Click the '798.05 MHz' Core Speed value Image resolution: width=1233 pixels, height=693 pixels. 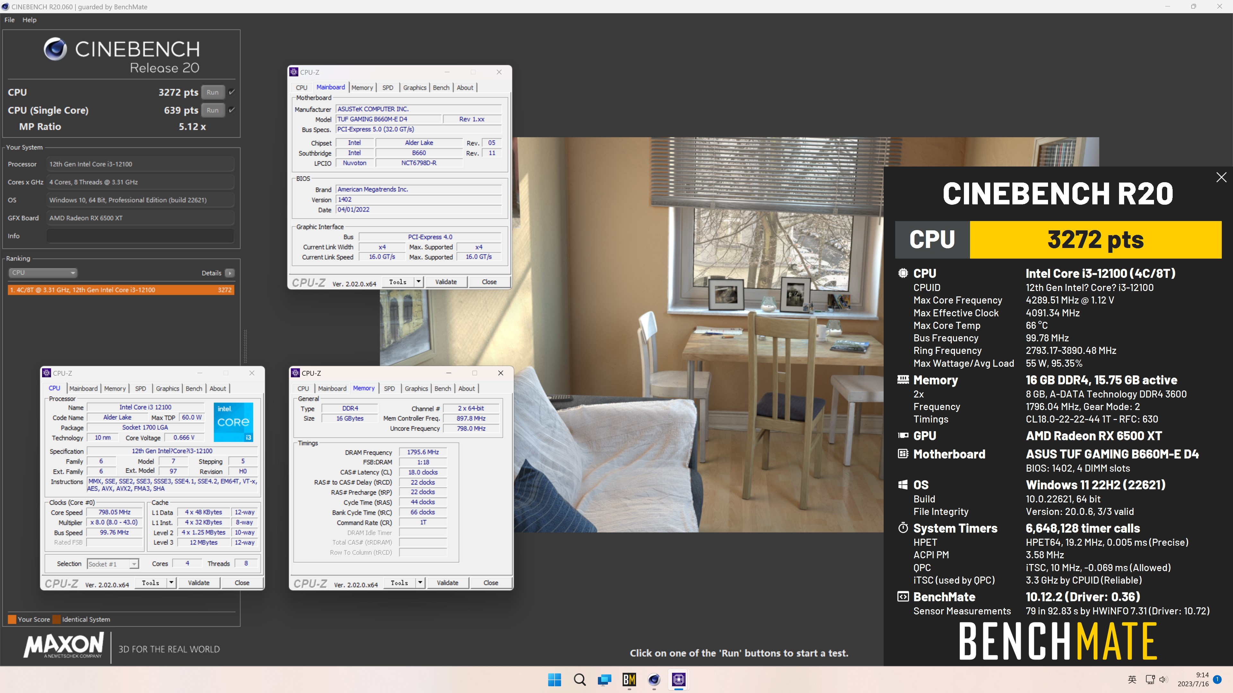[114, 512]
